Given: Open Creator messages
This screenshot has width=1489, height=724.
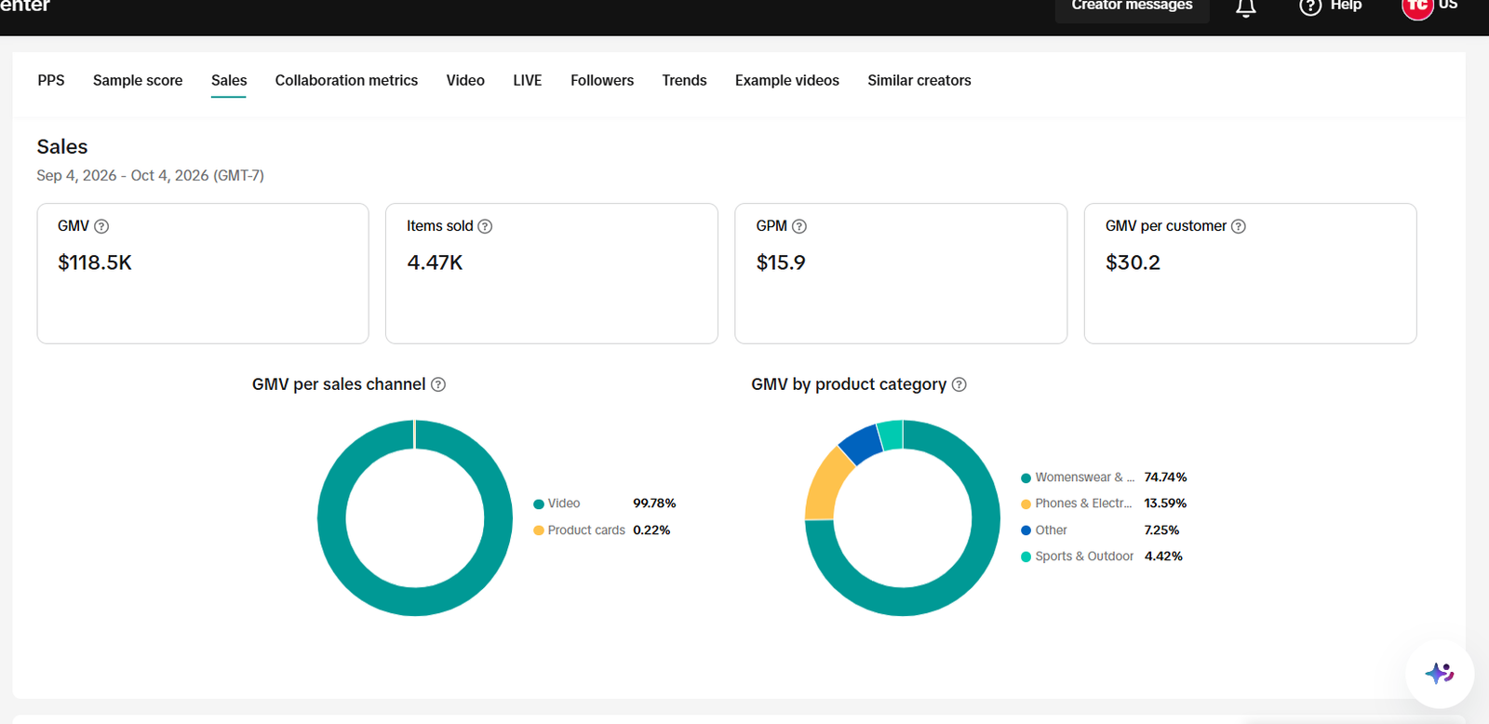Looking at the screenshot, I should click(1132, 7).
